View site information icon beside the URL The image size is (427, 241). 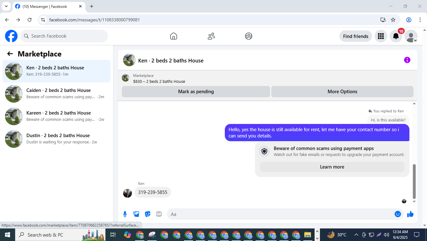[43, 20]
